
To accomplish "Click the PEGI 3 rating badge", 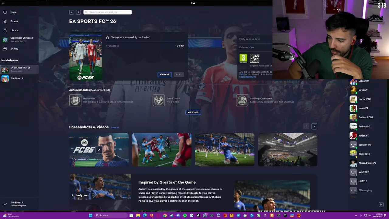I will (x=243, y=58).
